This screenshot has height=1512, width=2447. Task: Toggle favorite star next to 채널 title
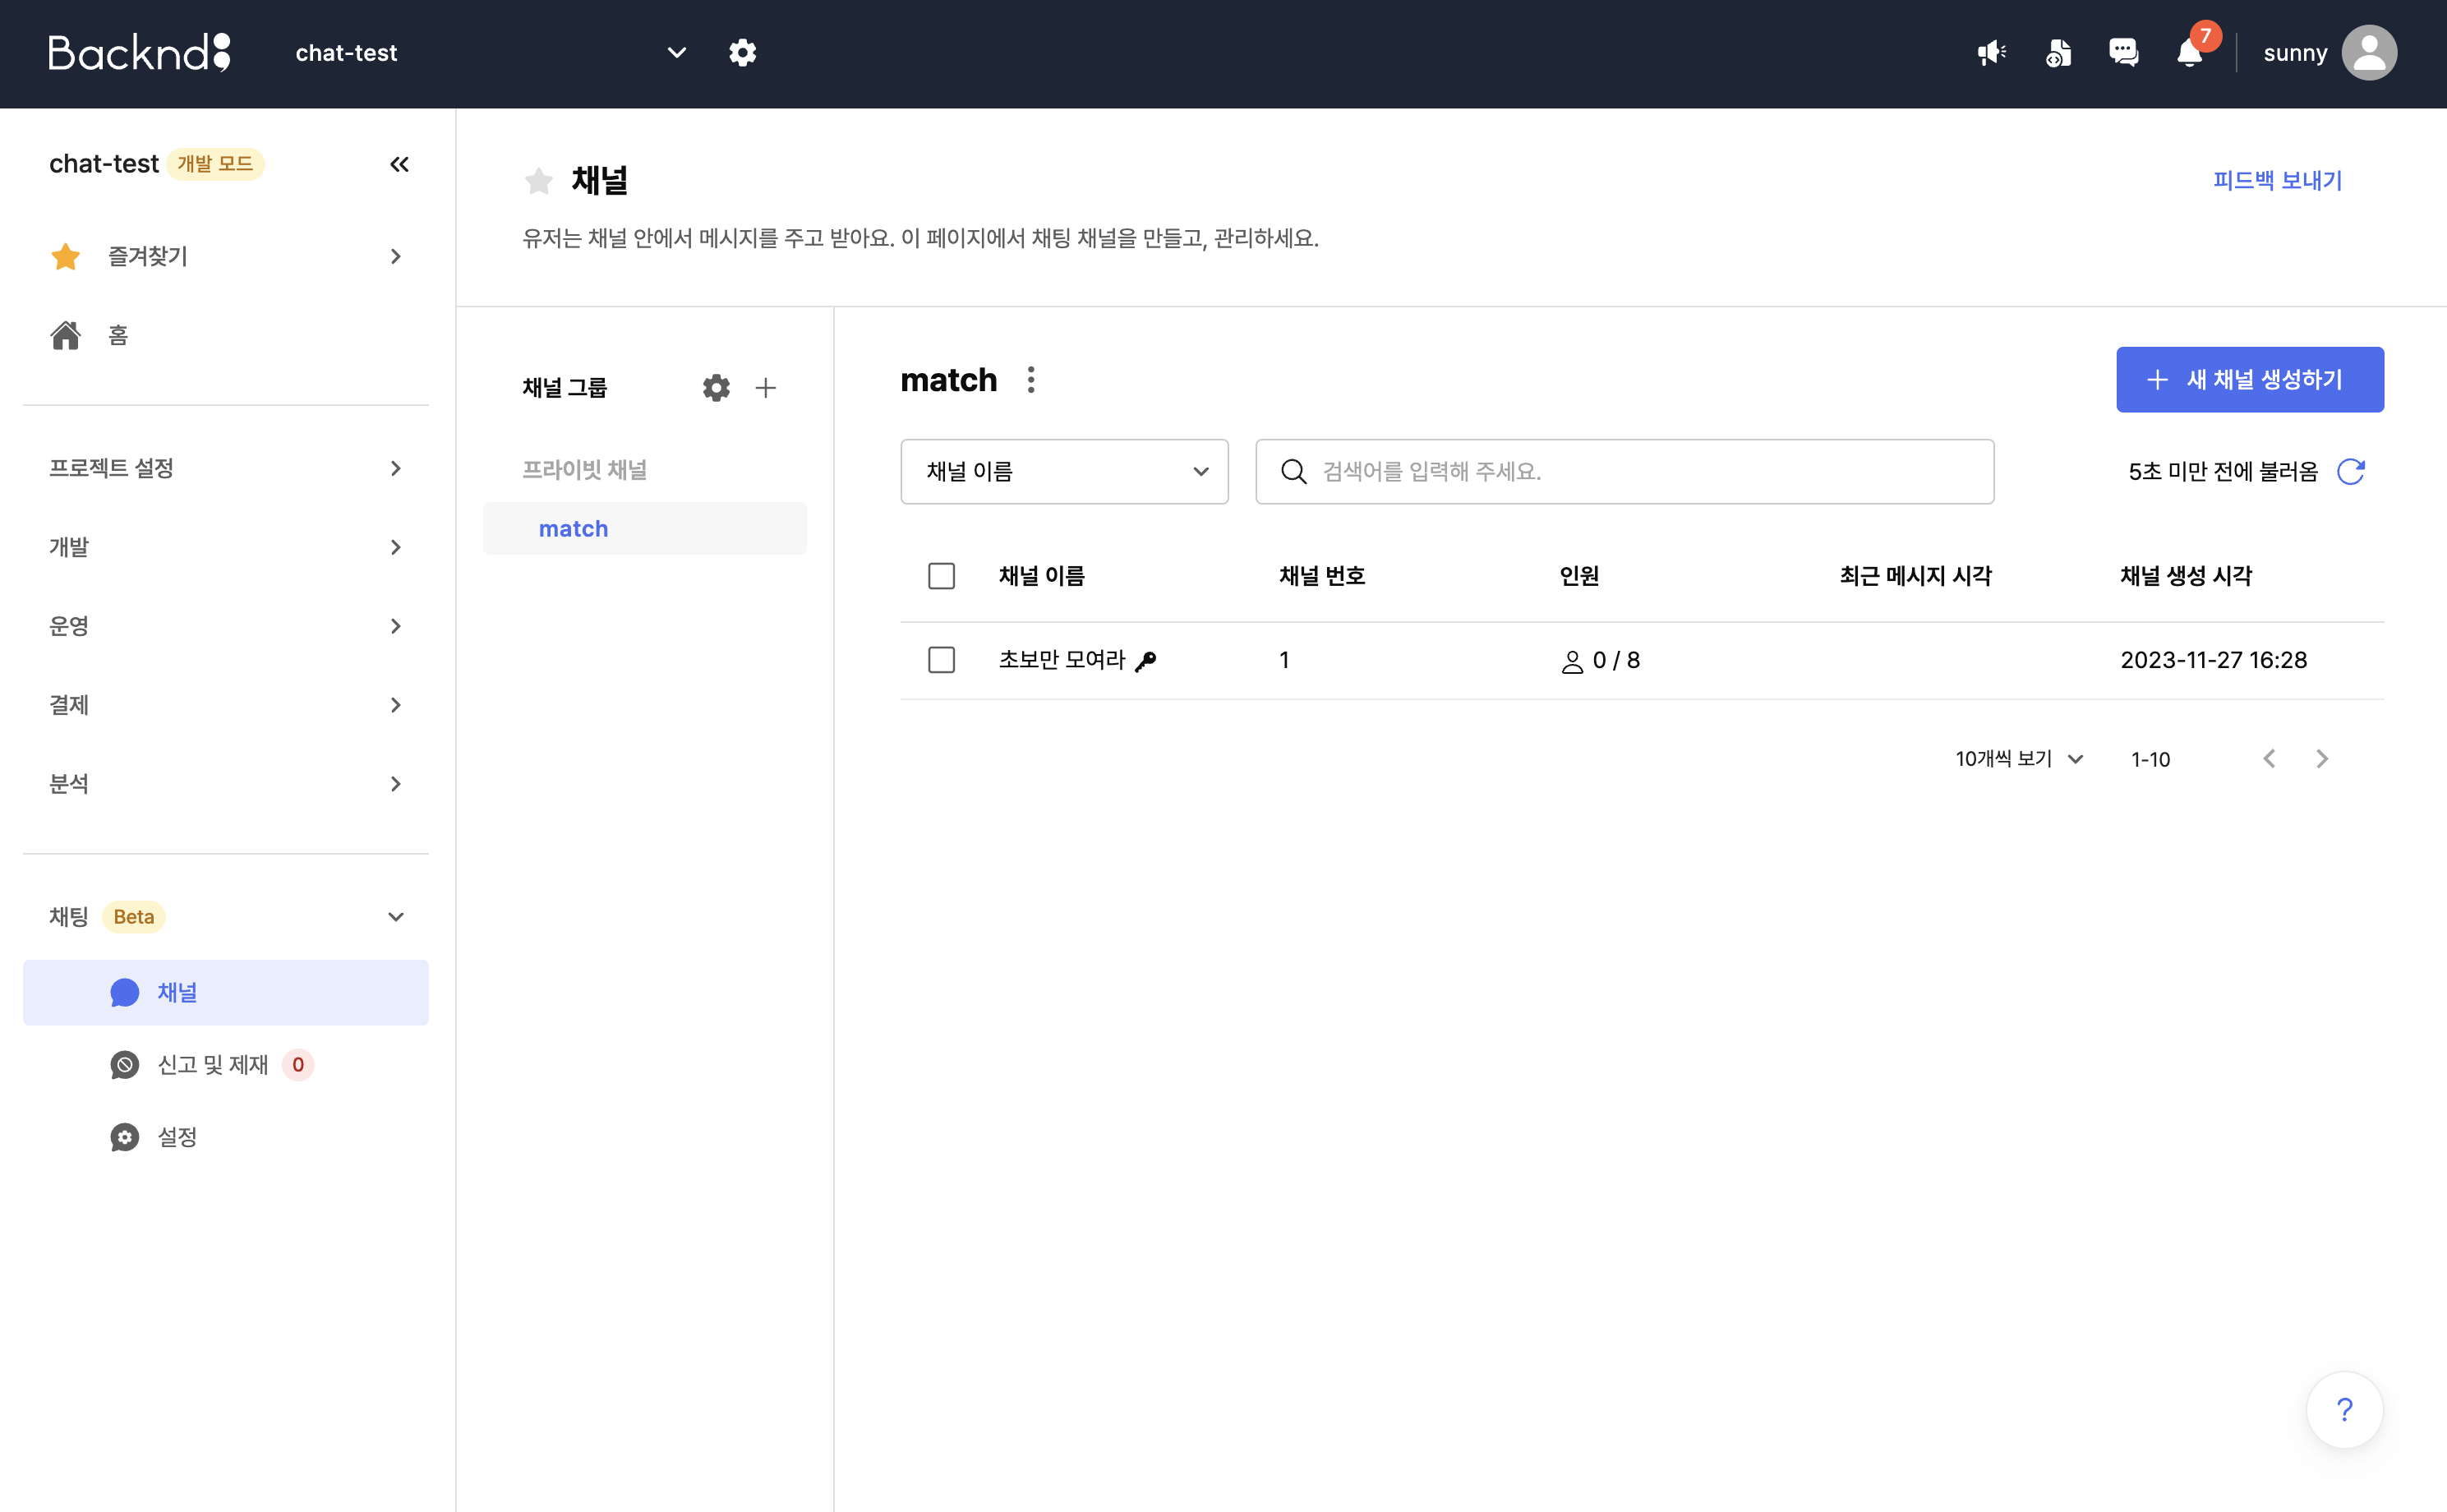coord(539,180)
